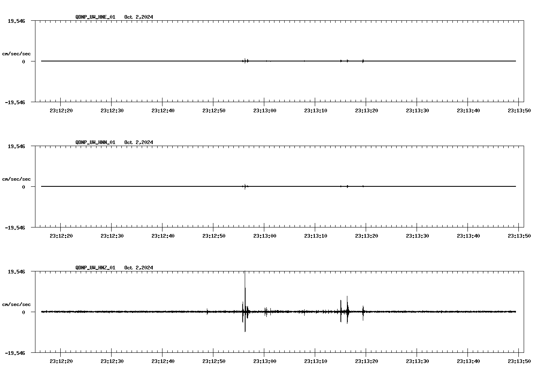Click the 23:13:40 time label under HNZ chart
This screenshot has width=553, height=376.
pos(468,361)
